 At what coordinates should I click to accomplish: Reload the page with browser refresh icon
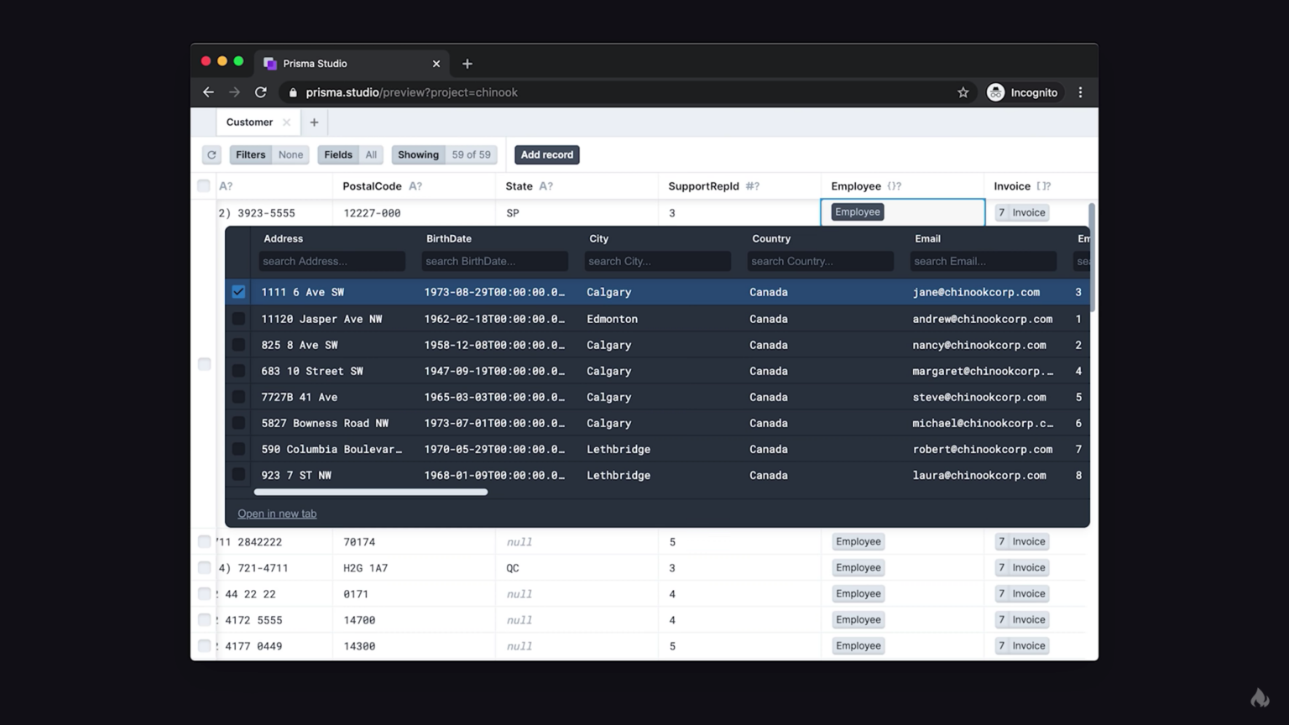[261, 92]
